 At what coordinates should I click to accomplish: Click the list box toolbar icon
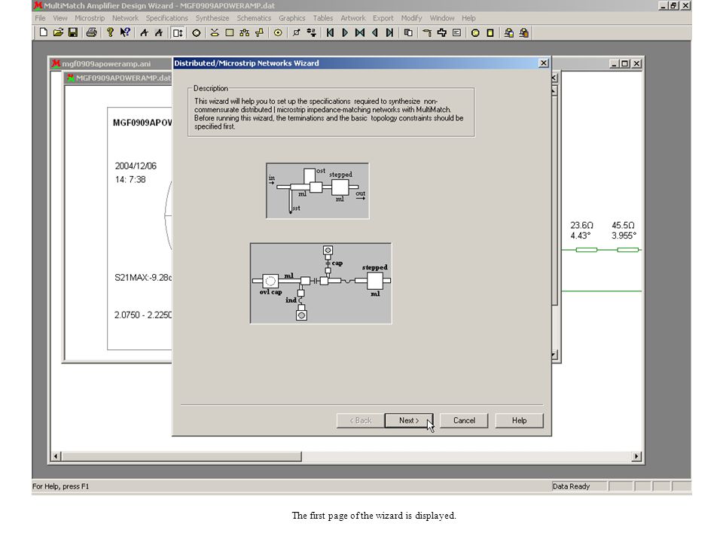pos(456,32)
